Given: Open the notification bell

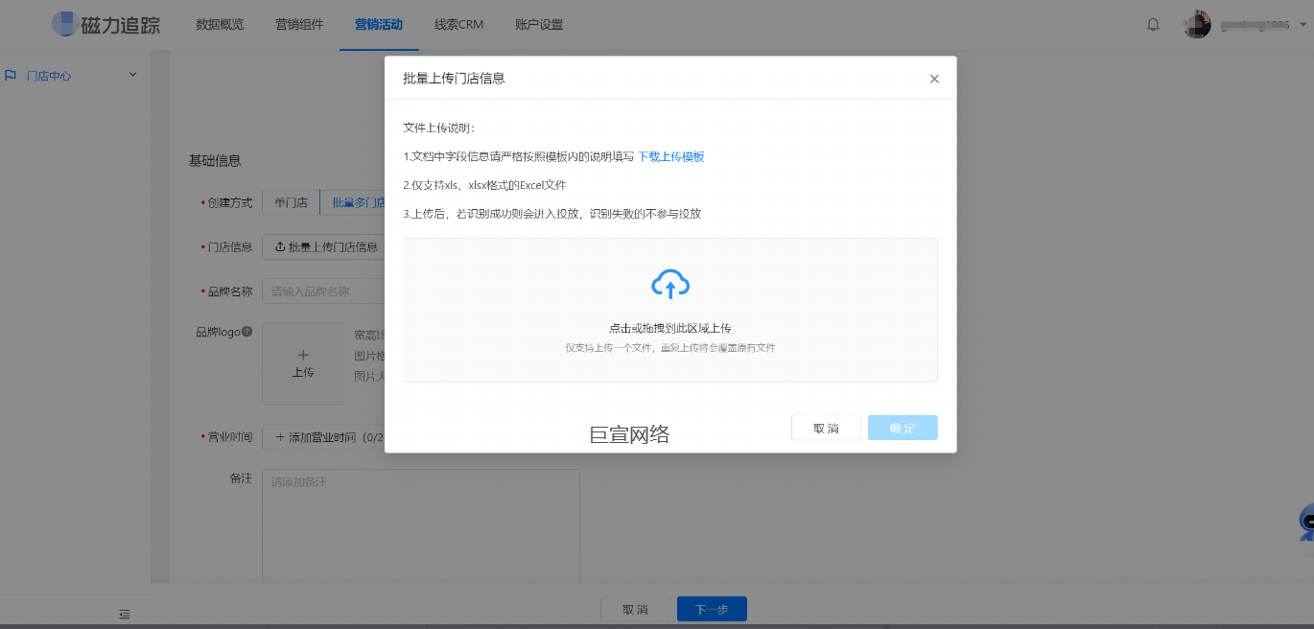Looking at the screenshot, I should 1153,25.
